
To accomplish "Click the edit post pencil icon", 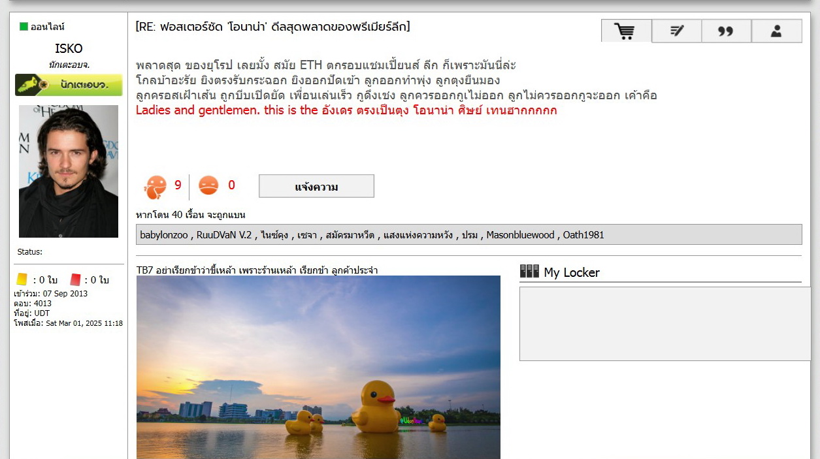I will click(x=677, y=31).
